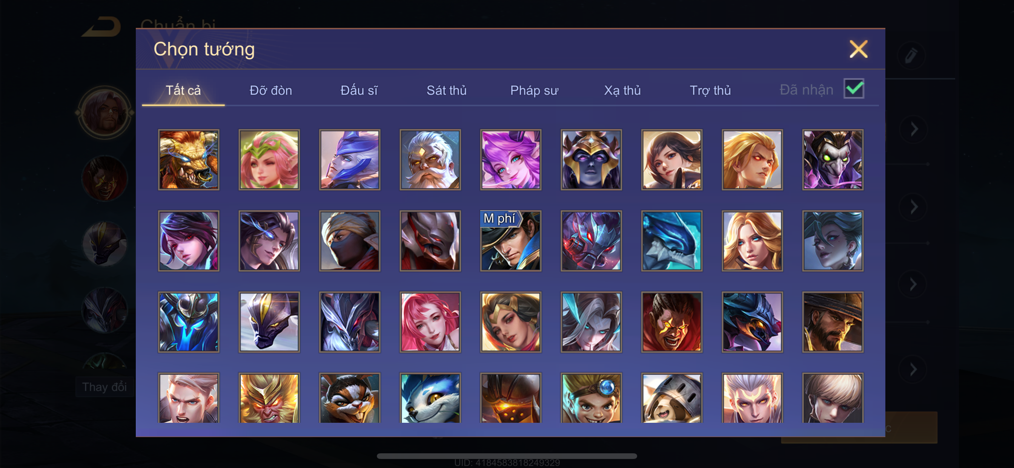
Task: Pick the white-bearded old man hero
Action: [x=430, y=160]
